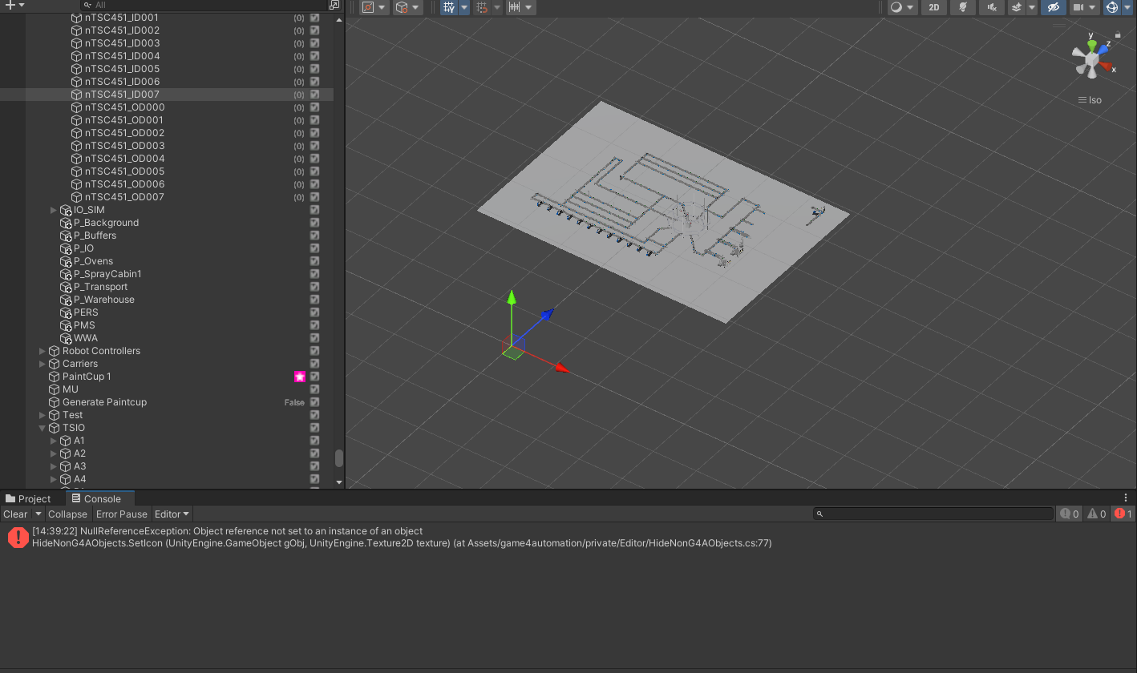
Task: Click the red X axis cone of orientation gizmo
Action: (1107, 67)
